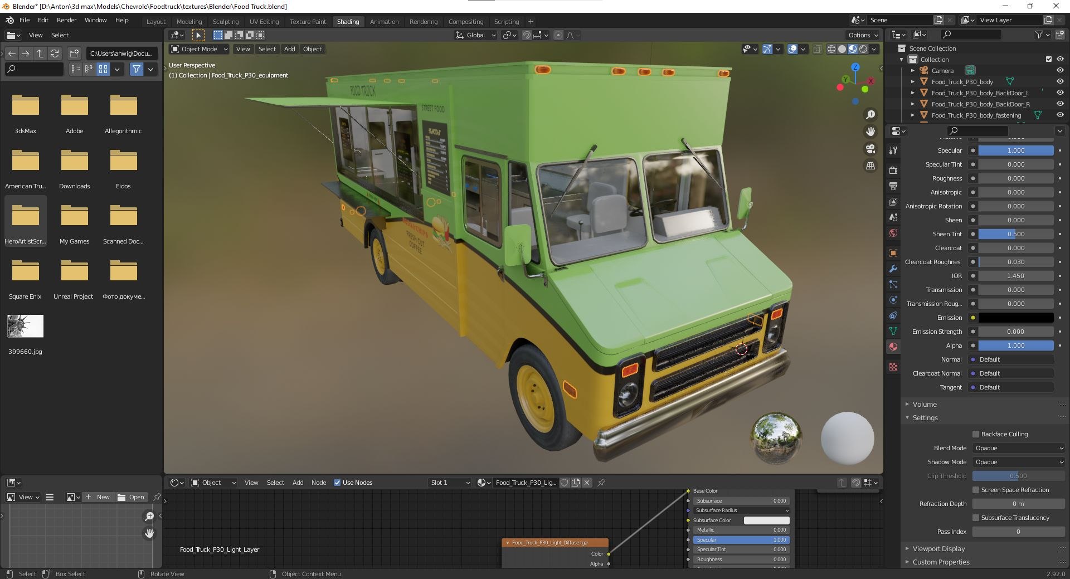Refresh the file browser listing
The height and width of the screenshot is (579, 1070).
pyautogui.click(x=55, y=53)
